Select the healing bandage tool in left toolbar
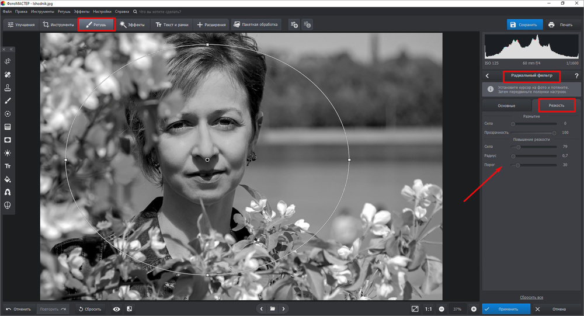The width and height of the screenshot is (584, 316). pyautogui.click(x=8, y=75)
